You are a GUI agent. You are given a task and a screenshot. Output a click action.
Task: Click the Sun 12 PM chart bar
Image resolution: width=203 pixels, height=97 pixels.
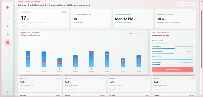[x=28, y=59]
